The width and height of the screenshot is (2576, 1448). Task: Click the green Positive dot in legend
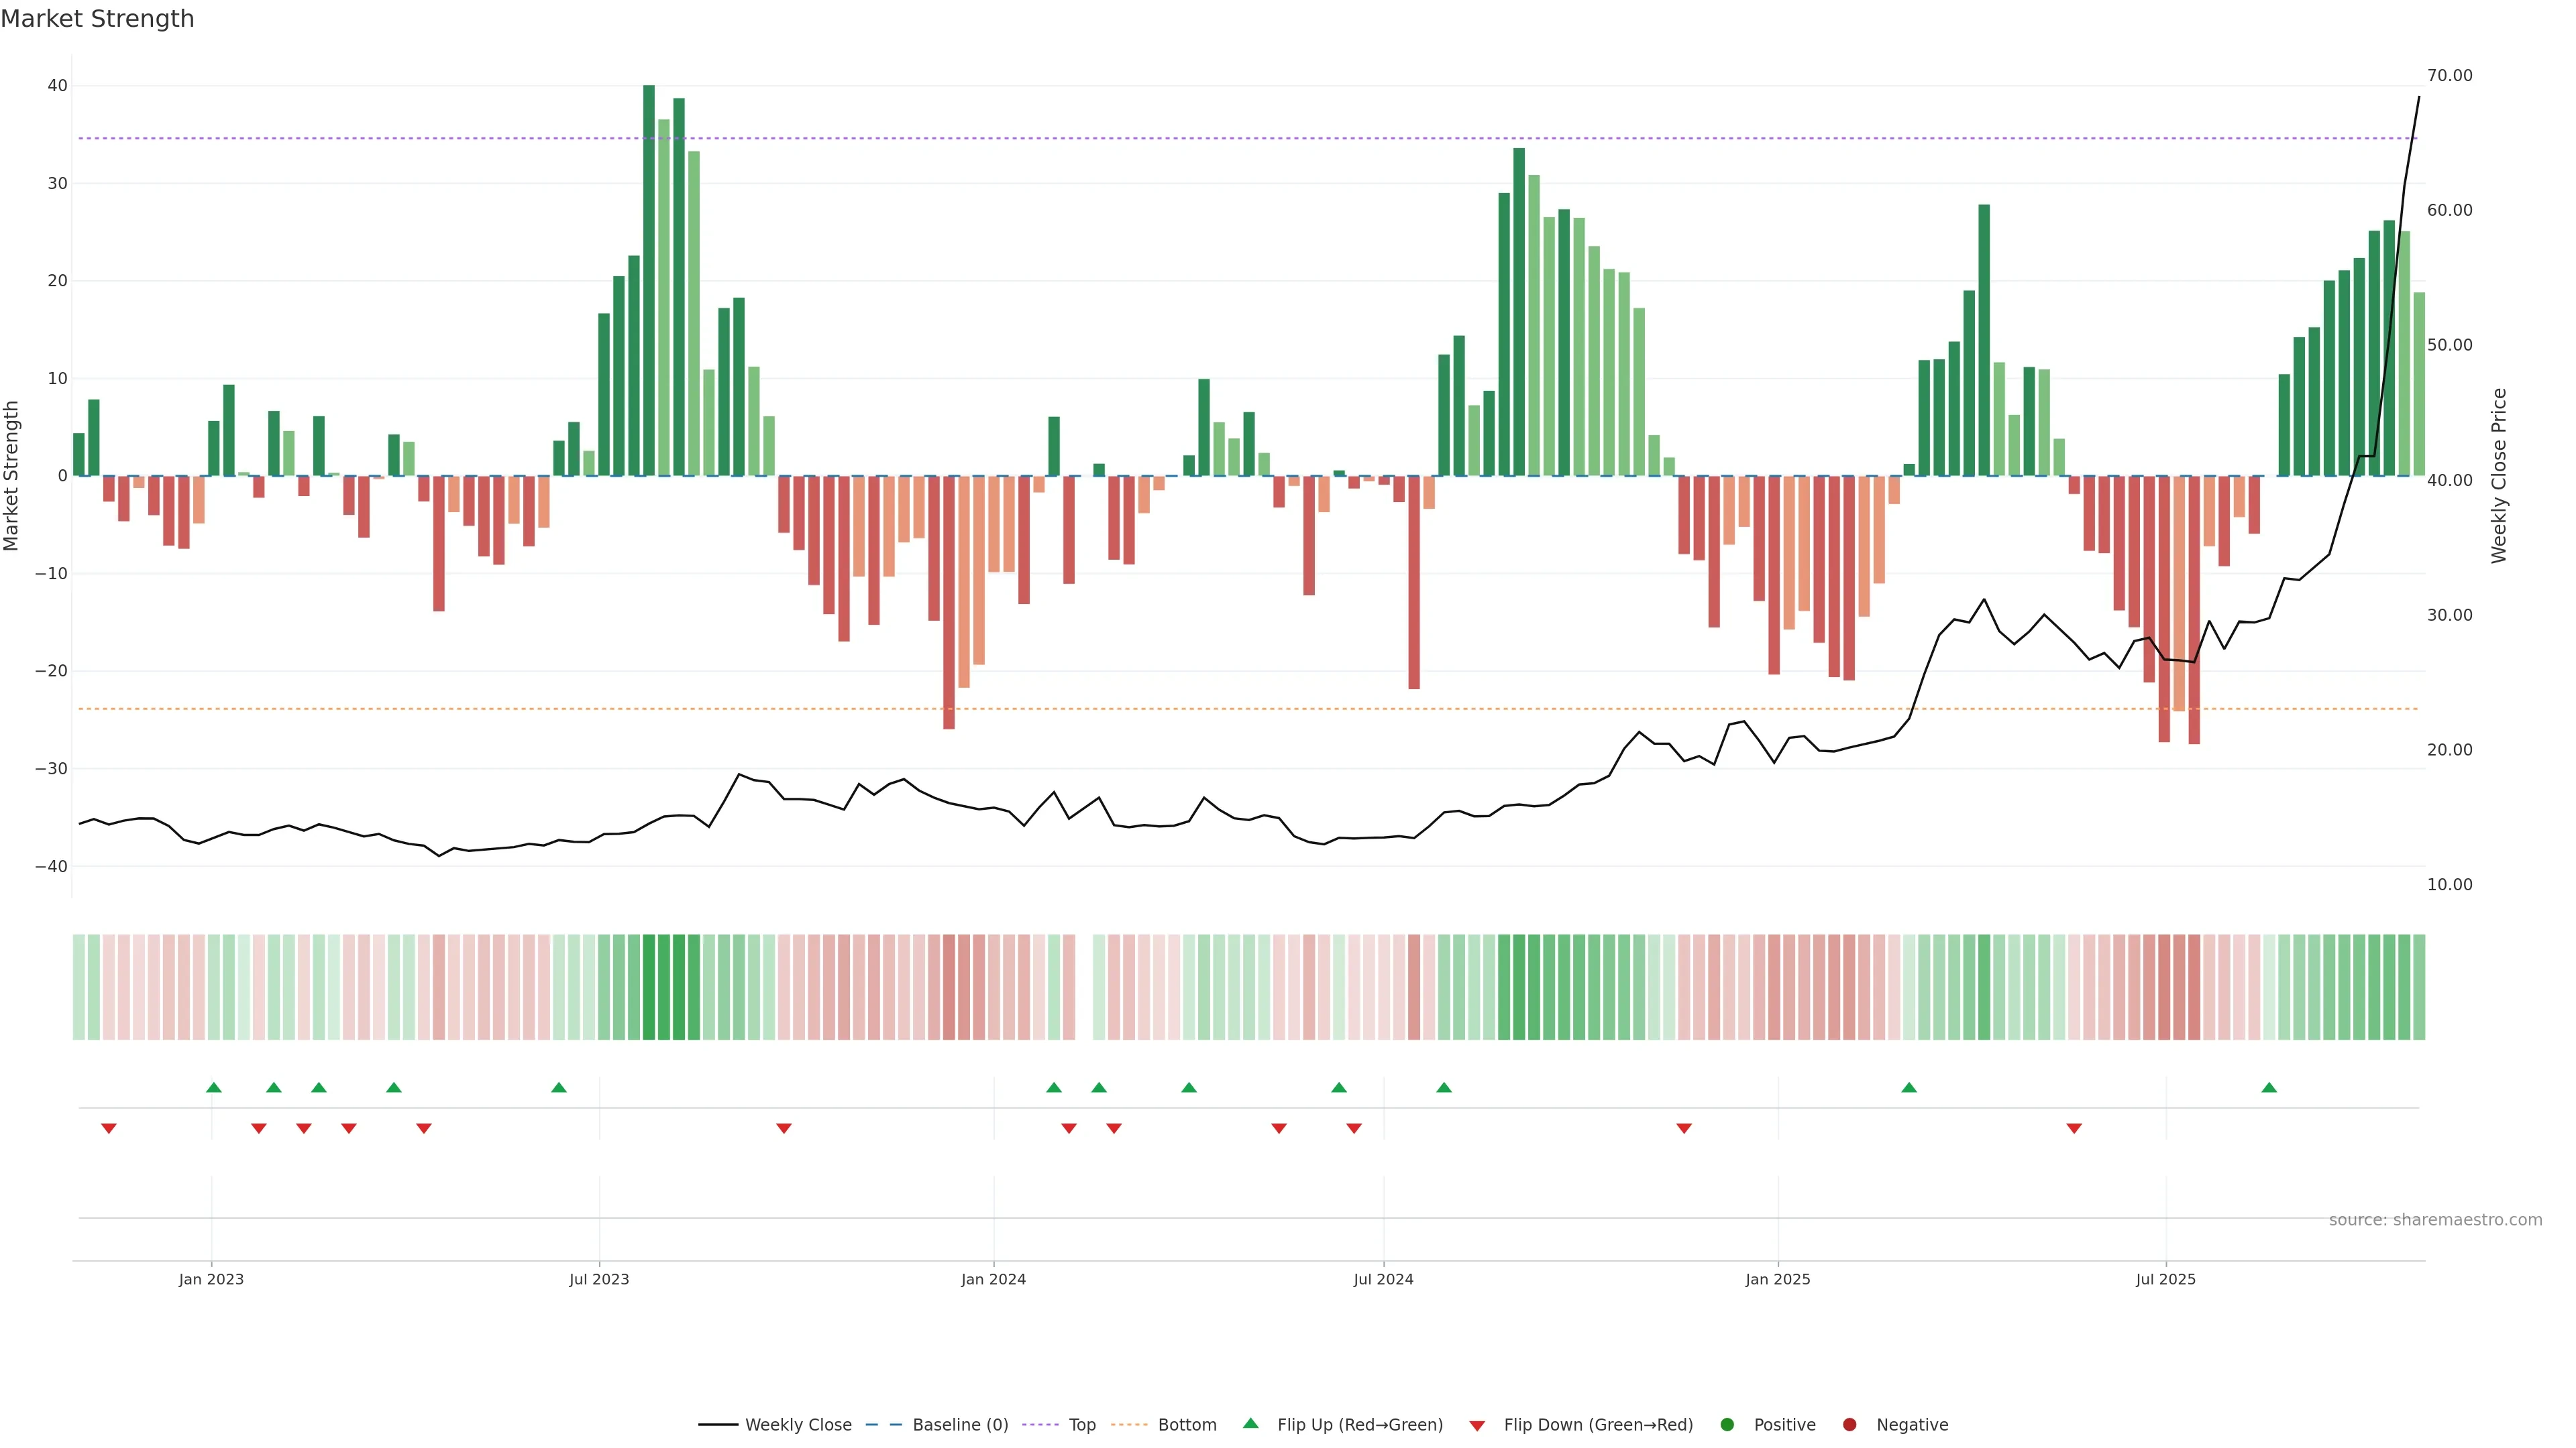[1726, 1424]
